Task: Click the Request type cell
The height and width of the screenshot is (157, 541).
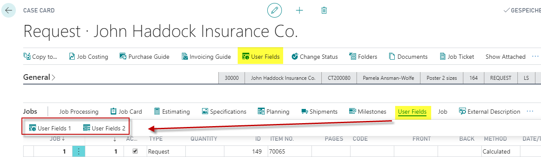Action: 166,151
